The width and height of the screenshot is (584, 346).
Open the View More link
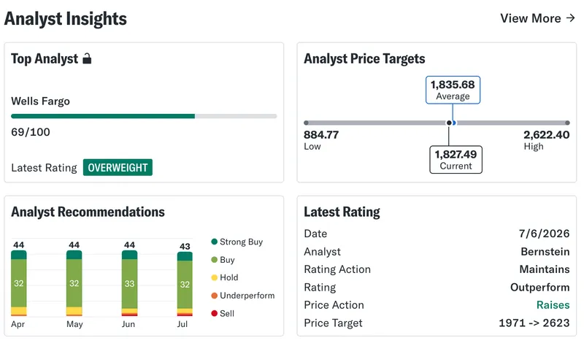[537, 18]
